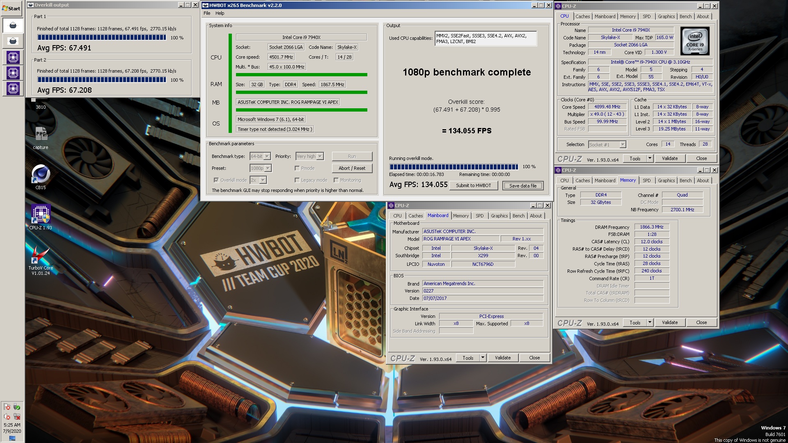Screen dimensions: 788x443
Task: Click the 4899.48 MHz Core Speed value
Action: coord(607,107)
